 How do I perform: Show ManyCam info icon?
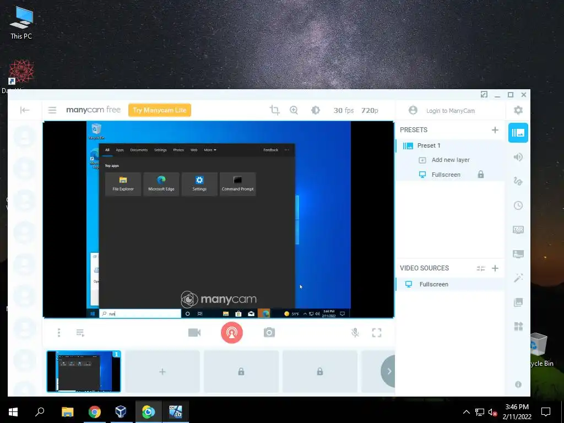[x=518, y=384]
